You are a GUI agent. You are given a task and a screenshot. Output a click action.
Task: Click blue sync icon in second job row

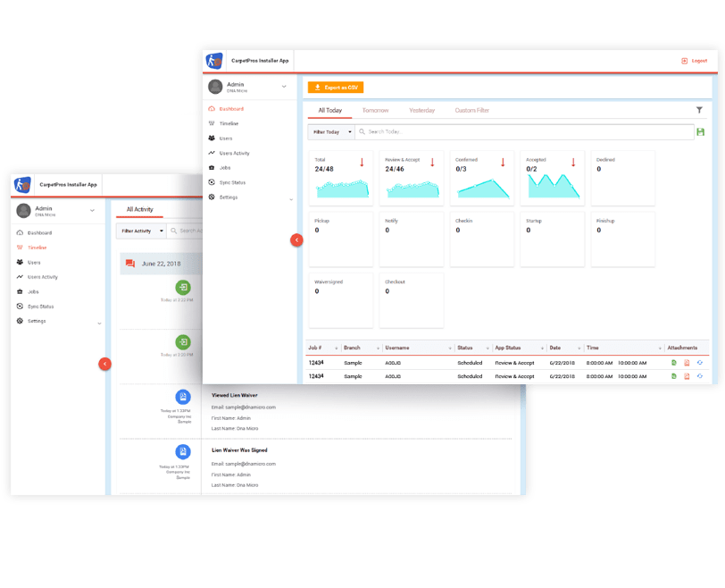coord(700,376)
